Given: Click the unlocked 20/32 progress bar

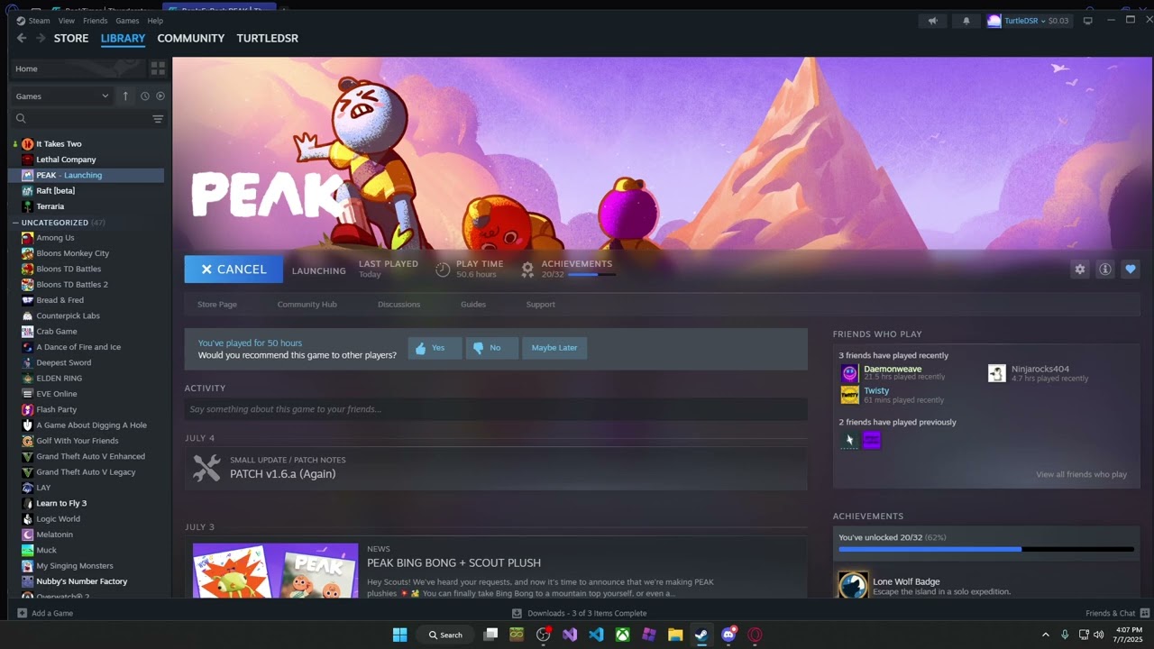Looking at the screenshot, I should pyautogui.click(x=985, y=549).
